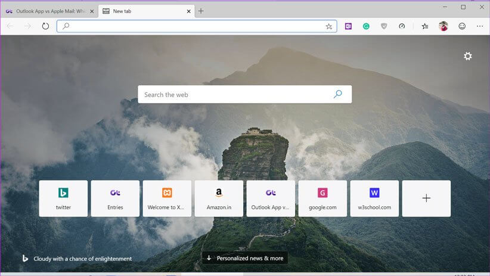Image resolution: width=490 pixels, height=276 pixels.
Task: Open a new tab with plus button
Action: pyautogui.click(x=201, y=11)
